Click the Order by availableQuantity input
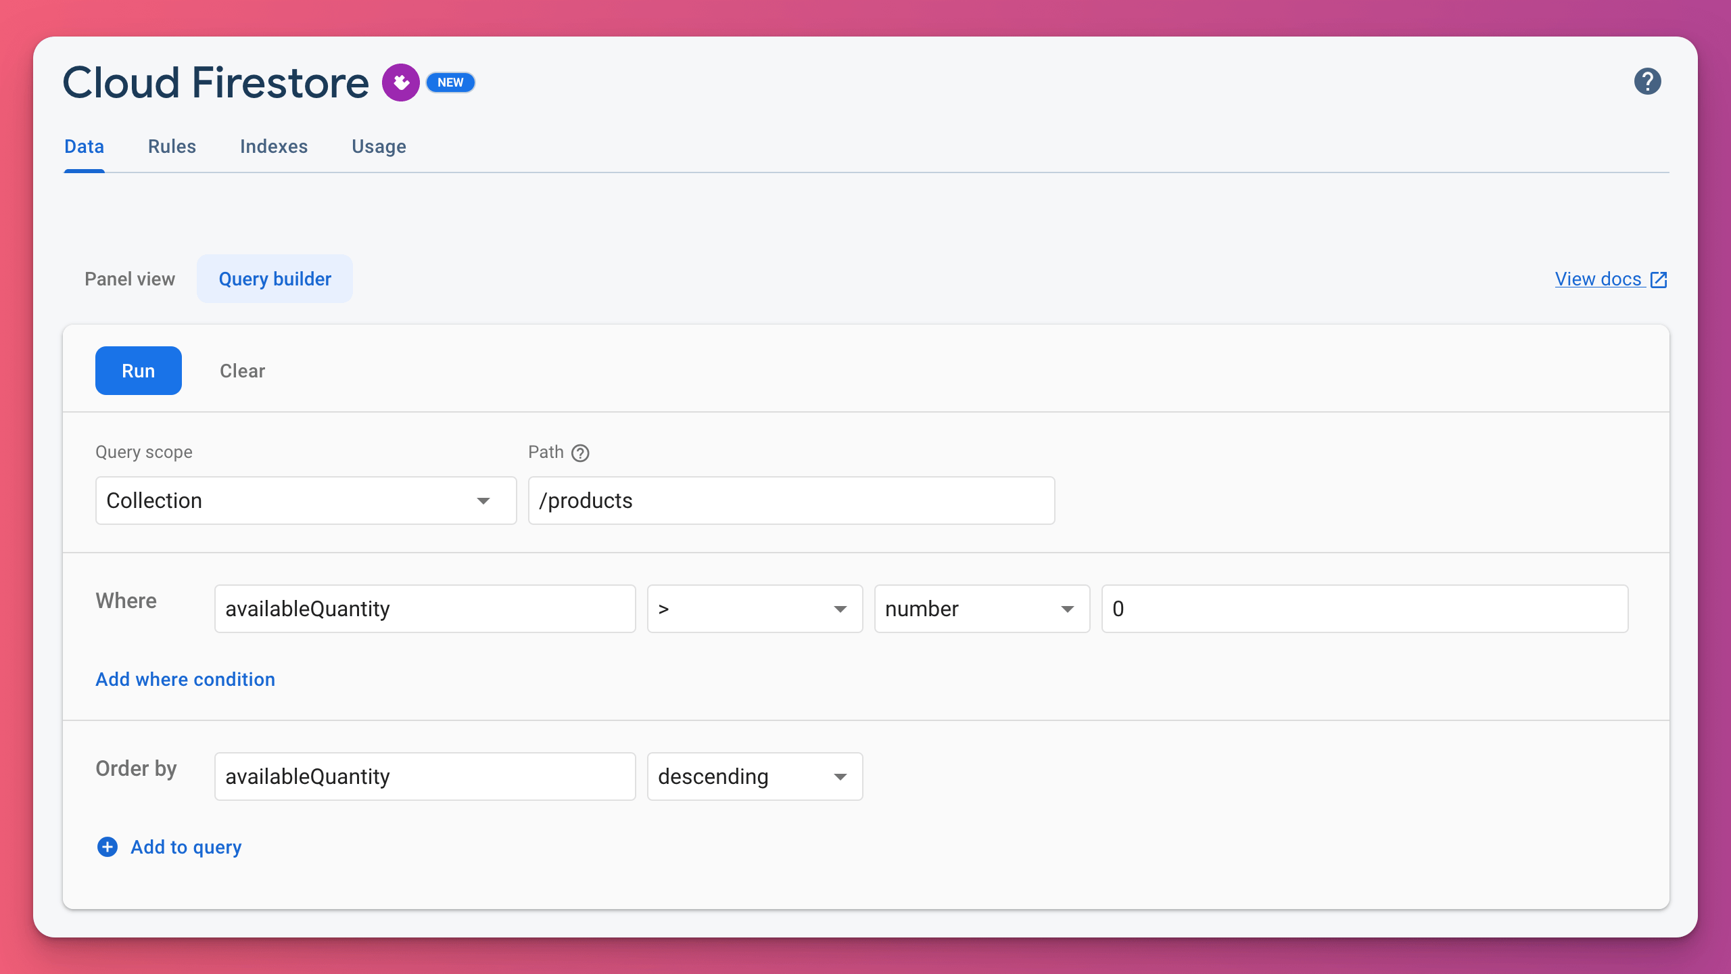The image size is (1731, 974). [425, 776]
